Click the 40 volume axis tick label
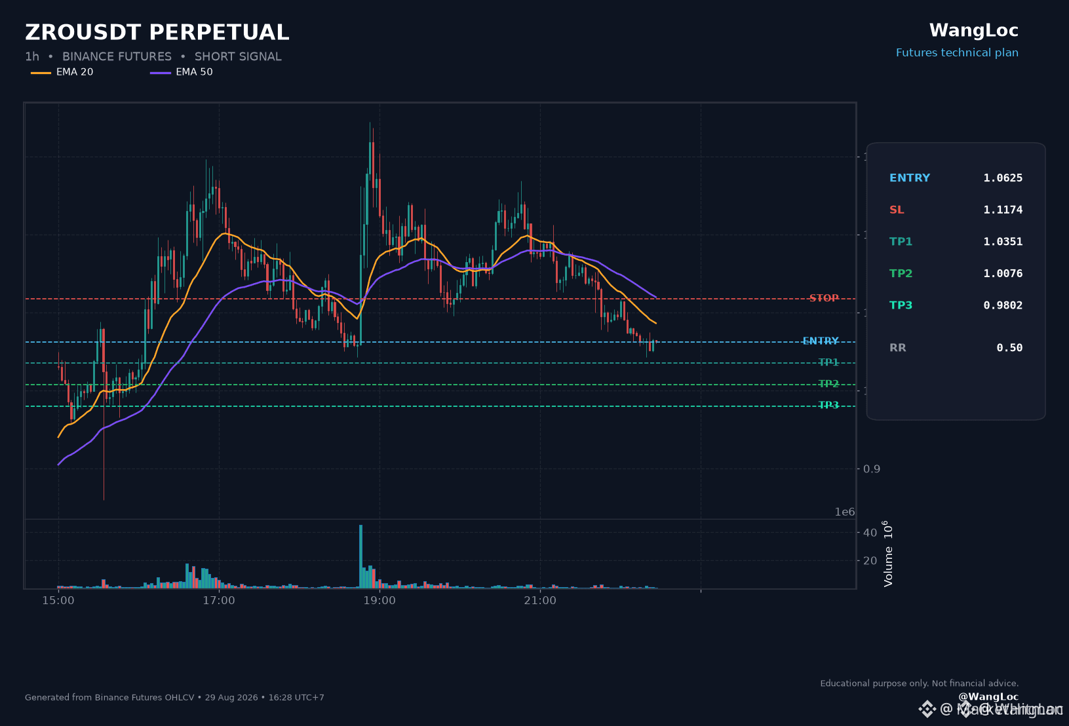 (x=870, y=533)
